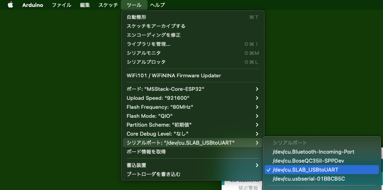Open ライブラリを管理...
The image size is (383, 190).
[x=193, y=44]
